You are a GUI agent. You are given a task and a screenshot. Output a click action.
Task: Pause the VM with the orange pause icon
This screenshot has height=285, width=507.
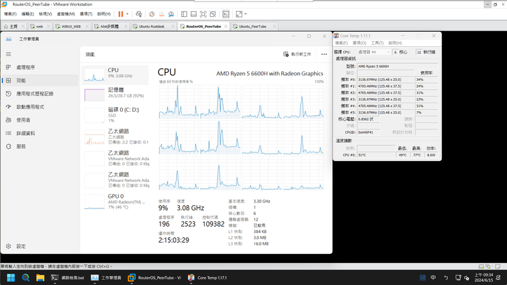121,14
